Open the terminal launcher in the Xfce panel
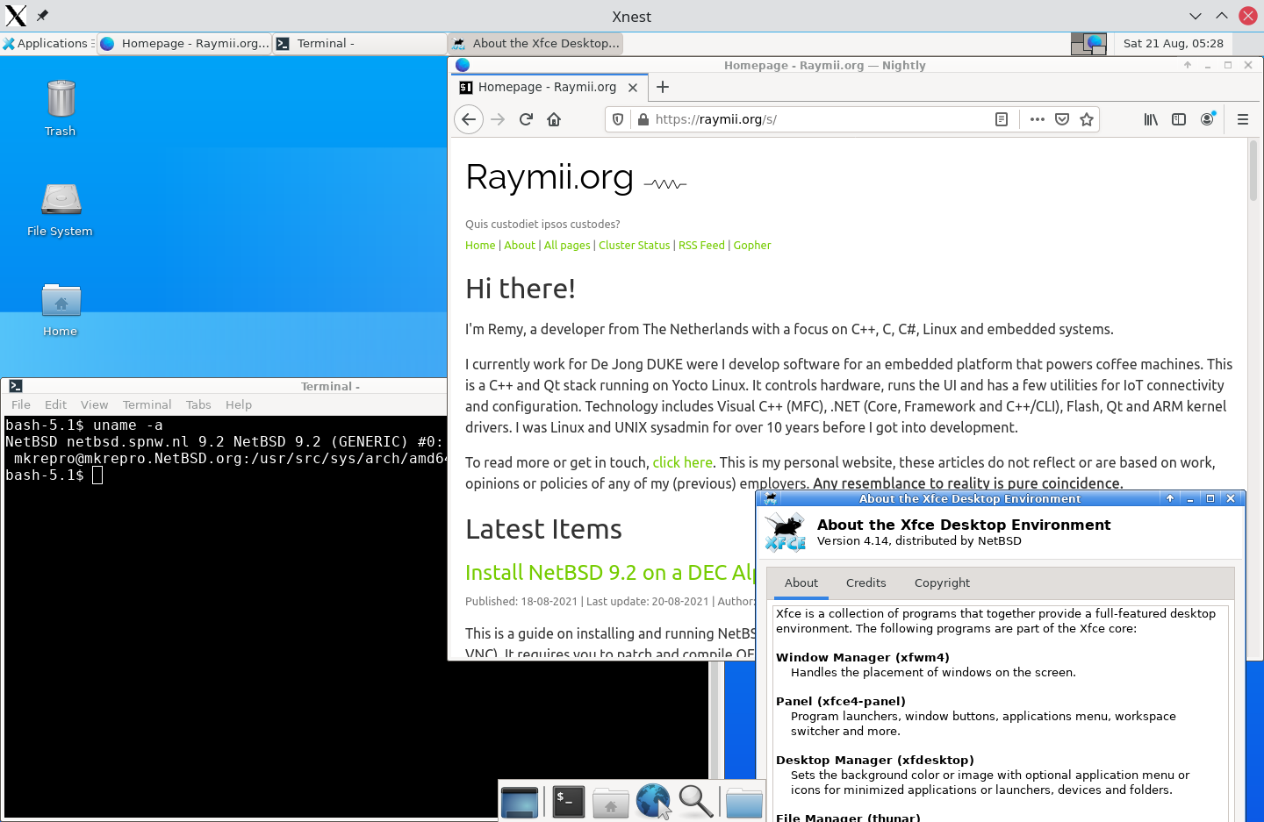 567,801
